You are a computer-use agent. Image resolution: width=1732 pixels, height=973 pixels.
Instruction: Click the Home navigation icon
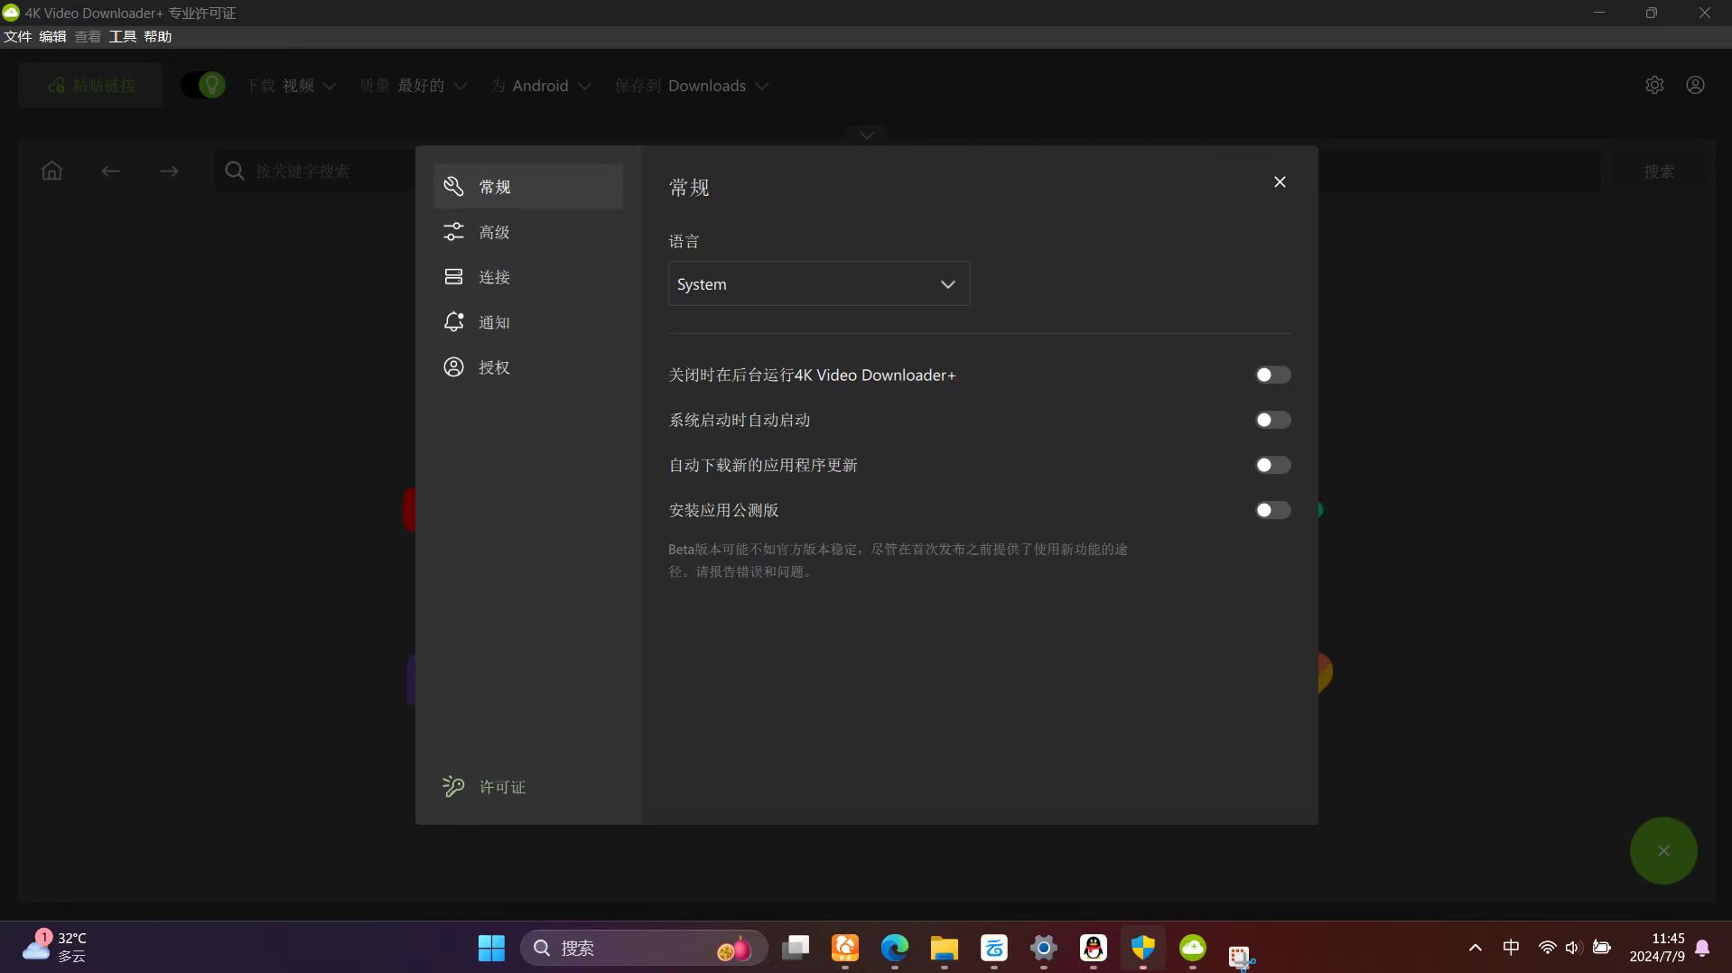tap(51, 171)
